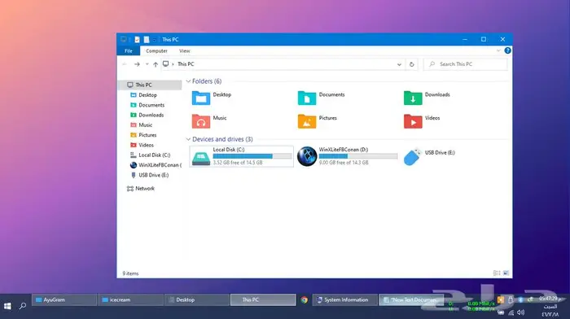Switch to the icecream taskbar button
Viewport: 570px width, 319px height.
tap(131, 300)
